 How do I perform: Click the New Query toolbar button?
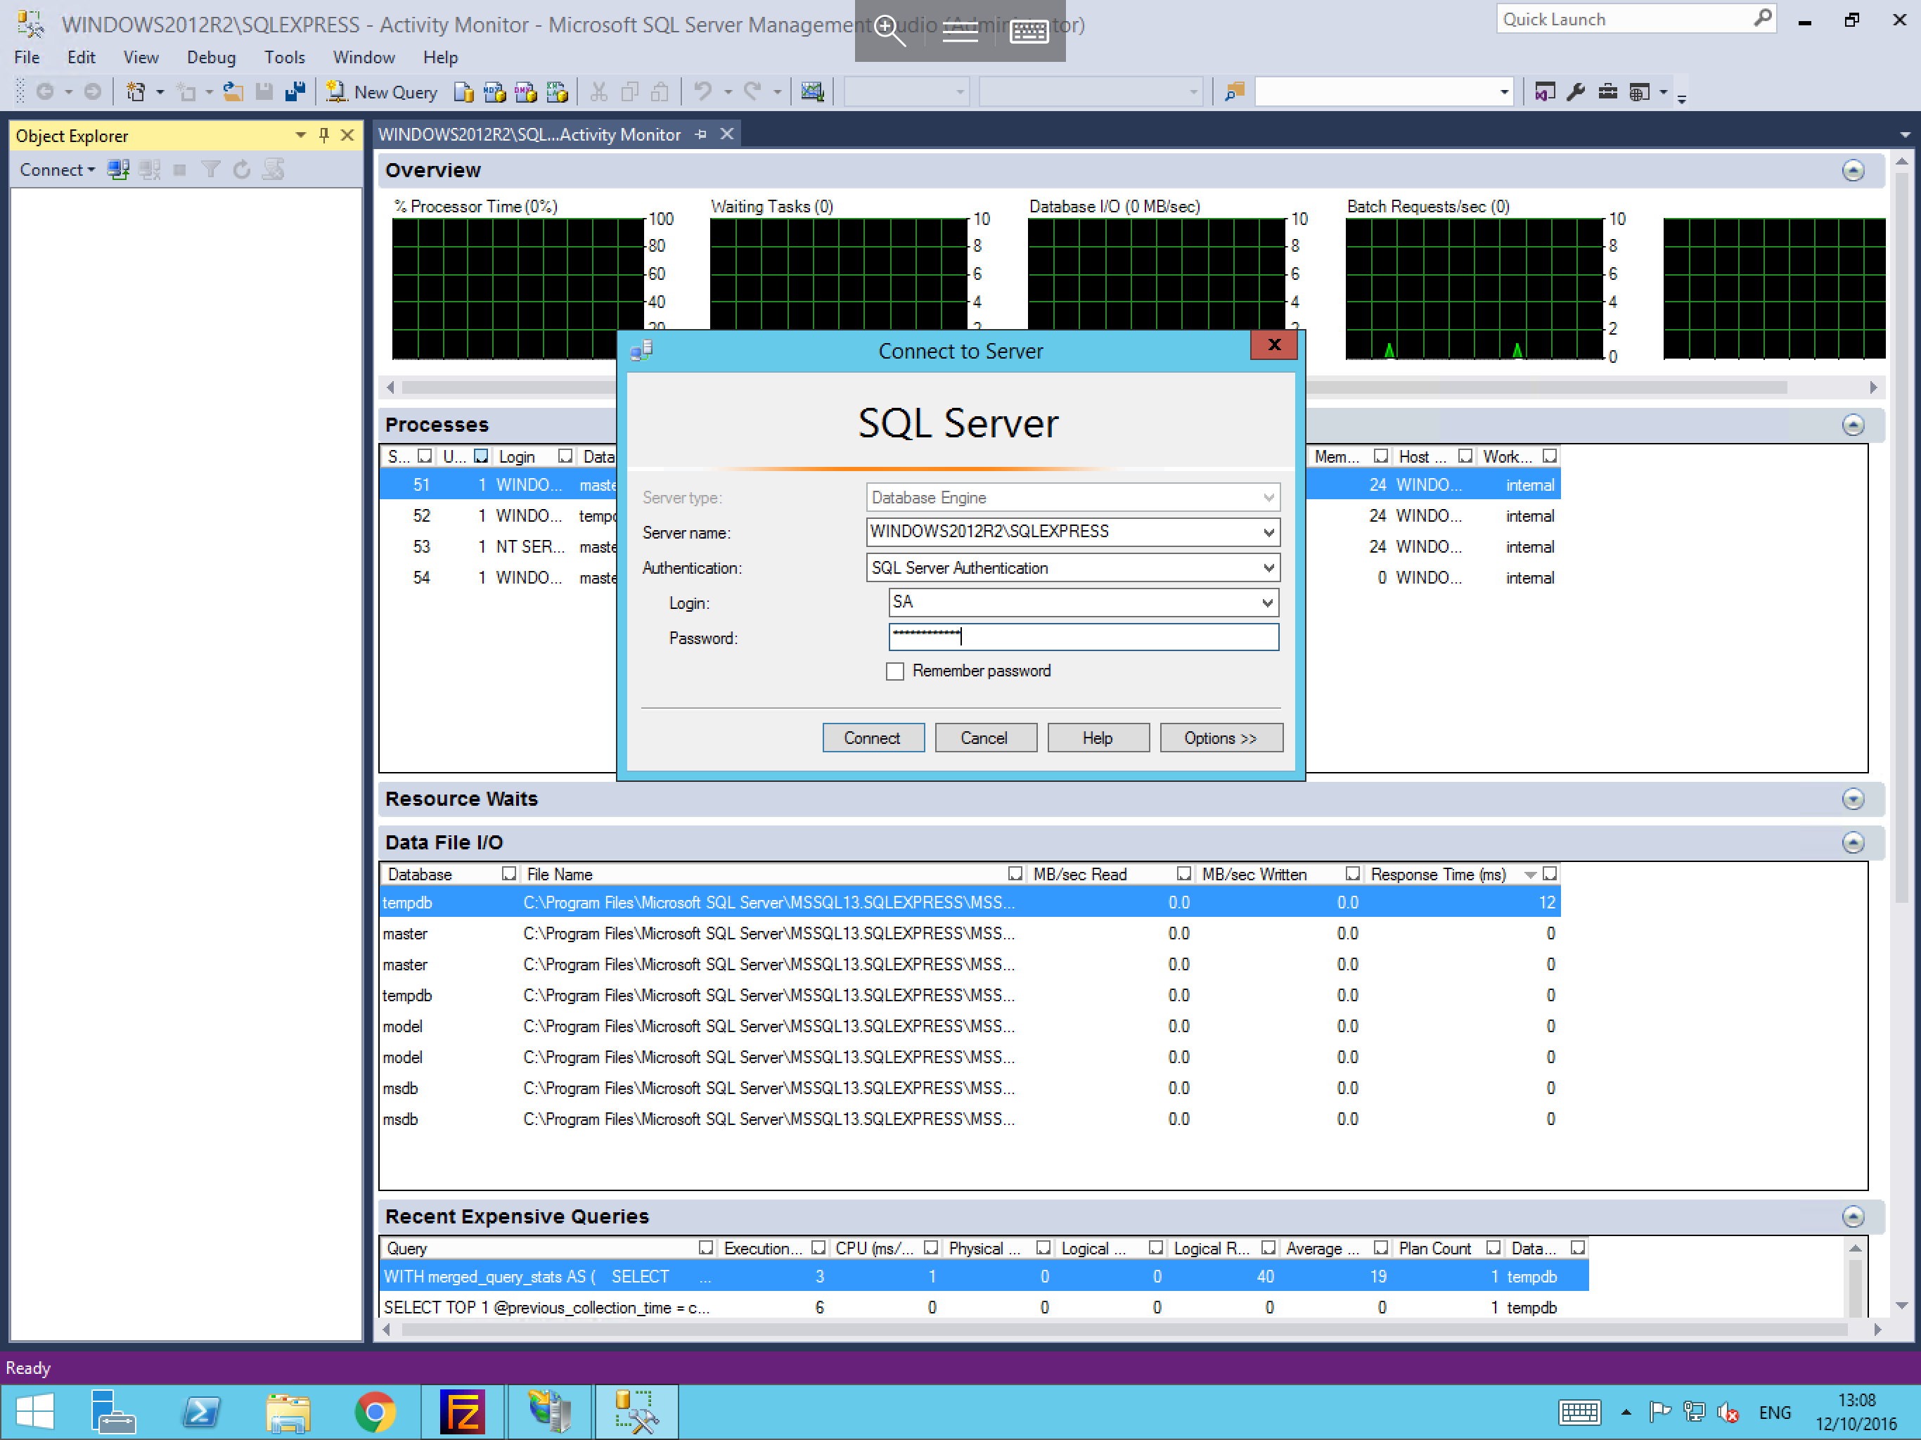[381, 92]
